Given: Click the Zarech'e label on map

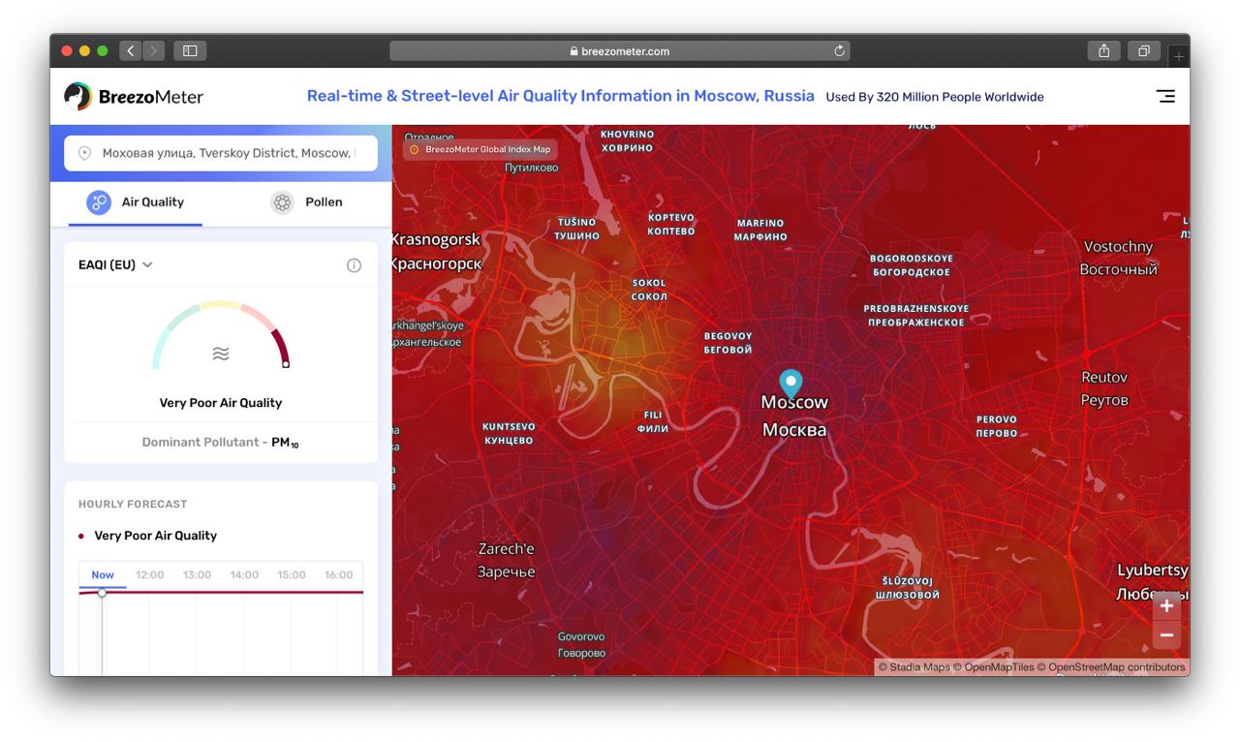Looking at the screenshot, I should click(x=507, y=560).
